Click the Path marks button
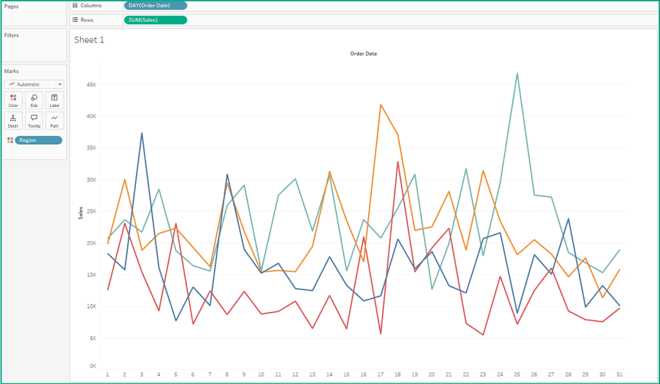The height and width of the screenshot is (384, 660). (x=54, y=120)
